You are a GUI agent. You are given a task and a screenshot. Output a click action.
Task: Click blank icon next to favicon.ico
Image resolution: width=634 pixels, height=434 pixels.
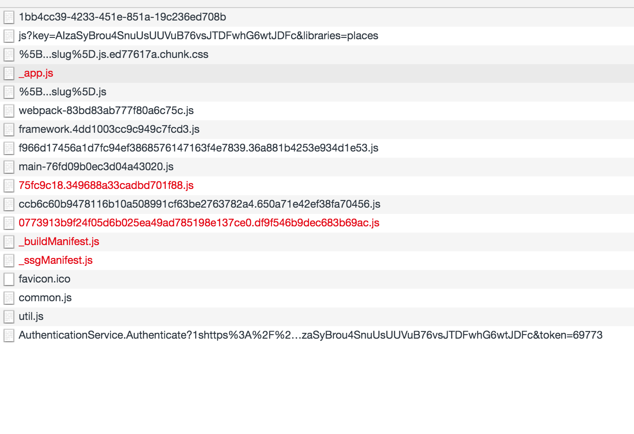[9, 279]
